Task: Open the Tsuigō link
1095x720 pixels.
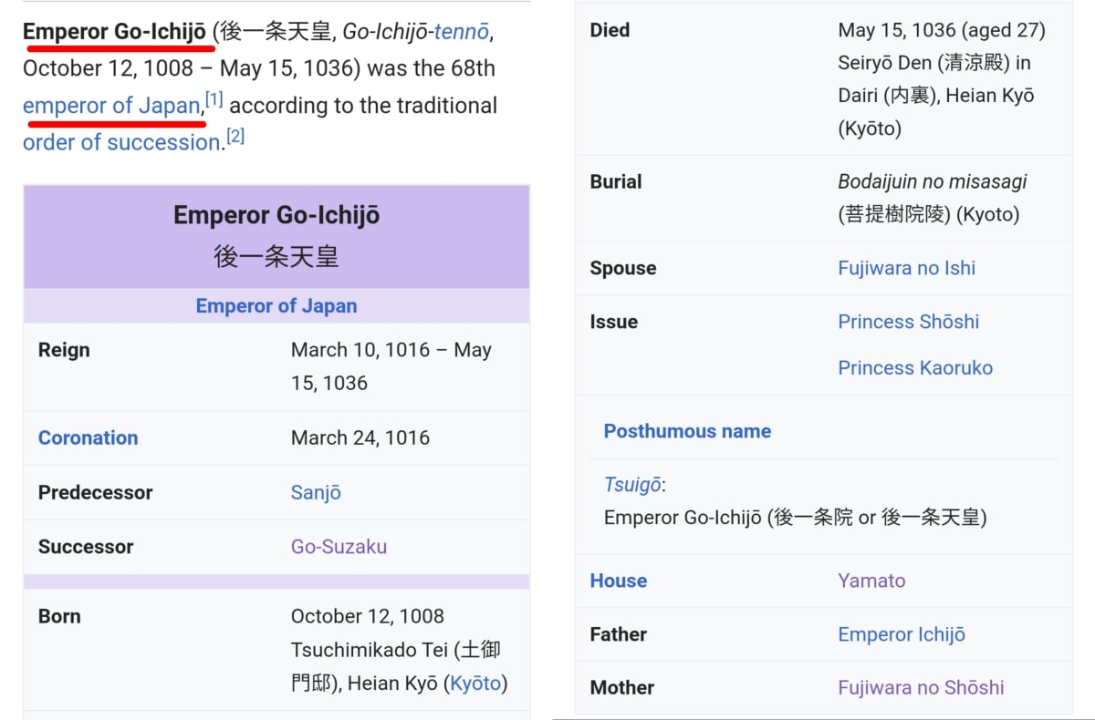Action: click(632, 485)
